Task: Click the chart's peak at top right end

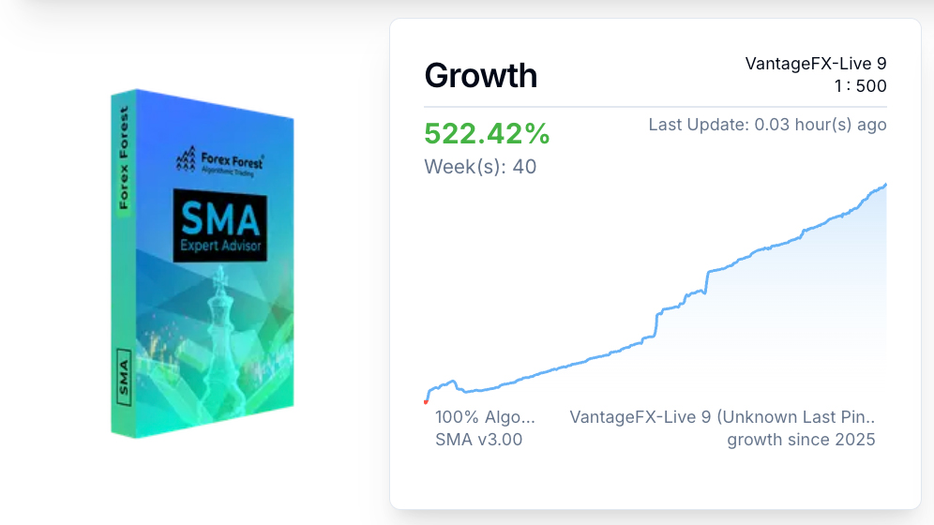Action: (885, 185)
